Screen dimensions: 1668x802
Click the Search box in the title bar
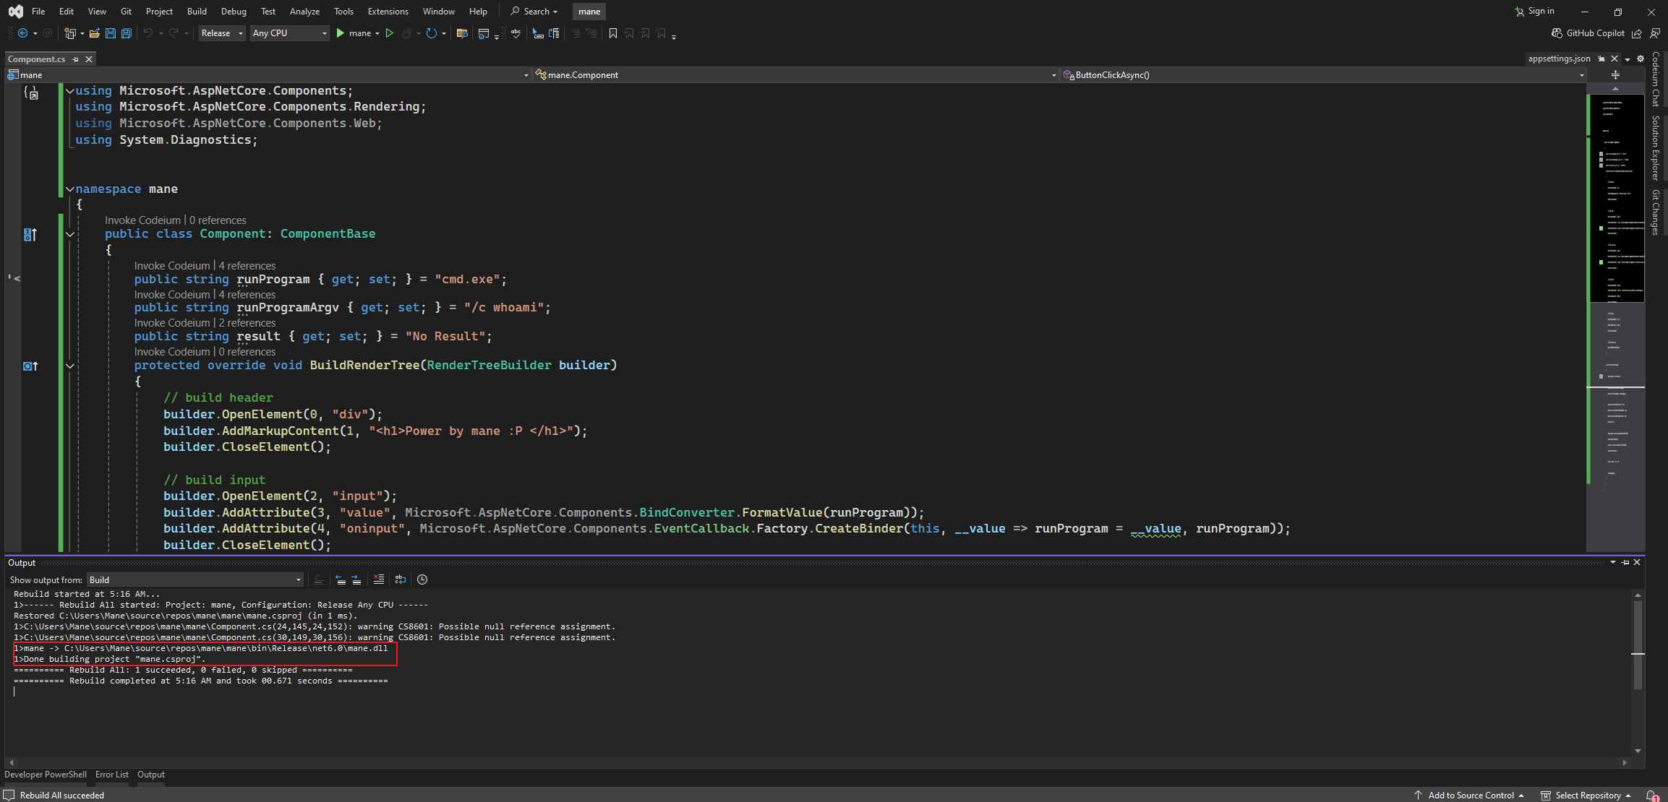click(534, 12)
